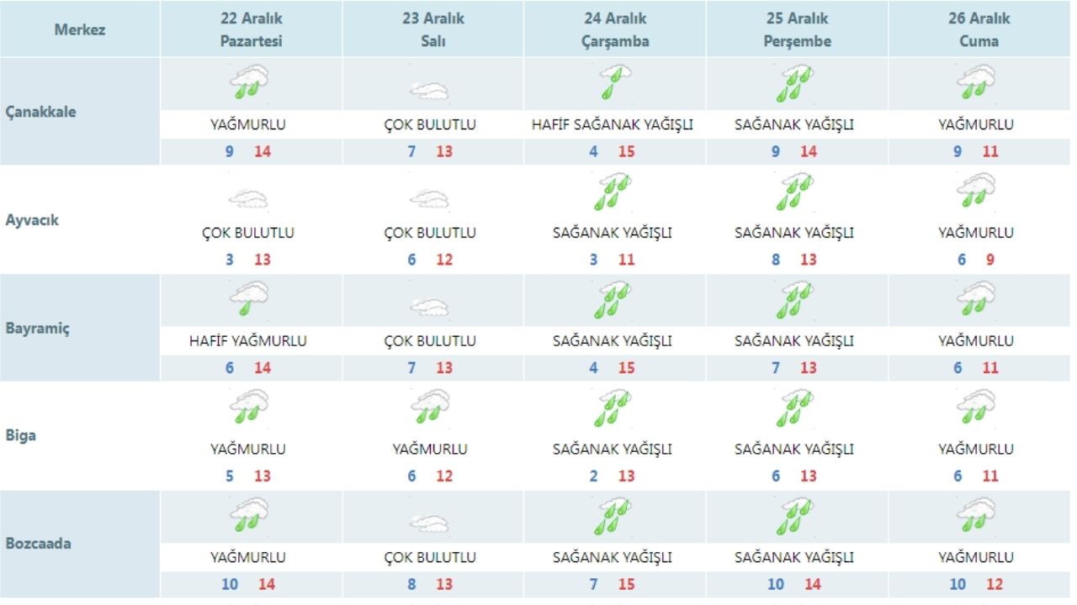This screenshot has width=1077, height=605.
Task: Click Biga's rain icon for 23 Aralık Salı
Action: pos(430,406)
